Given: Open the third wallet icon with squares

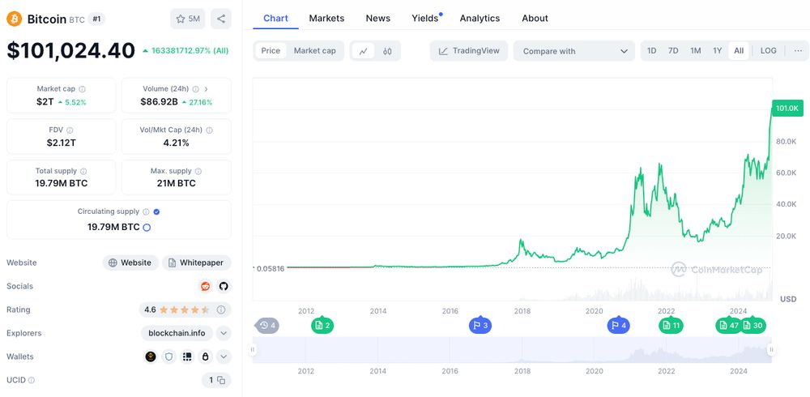Looking at the screenshot, I should [x=187, y=356].
